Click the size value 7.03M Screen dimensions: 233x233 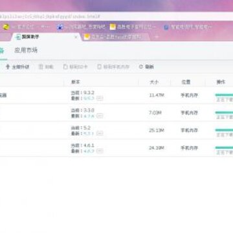pyautogui.click(x=155, y=113)
